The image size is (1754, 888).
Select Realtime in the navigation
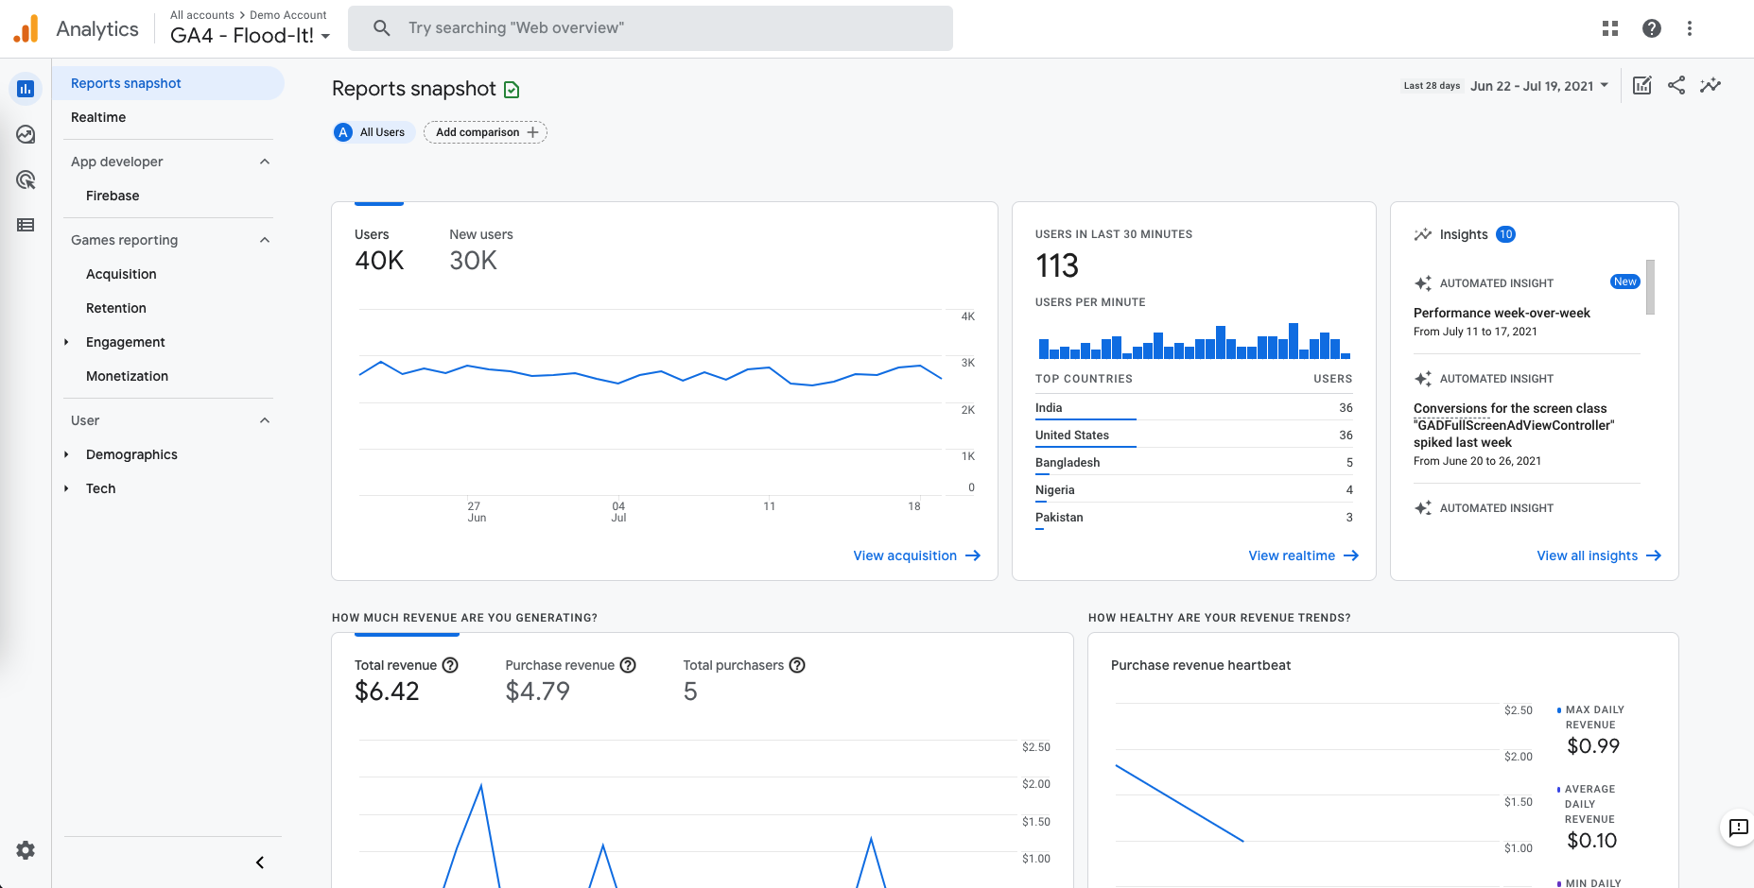[x=98, y=117]
